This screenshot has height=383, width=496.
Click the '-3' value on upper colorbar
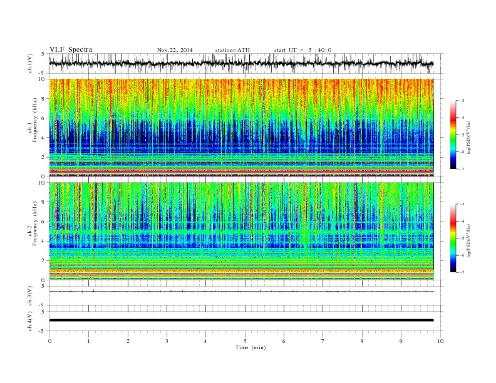tap(462, 101)
